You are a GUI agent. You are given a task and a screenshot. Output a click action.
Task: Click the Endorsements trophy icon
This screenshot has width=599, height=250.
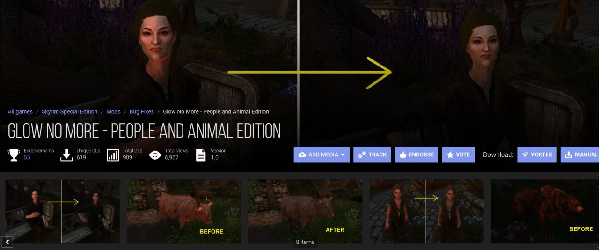(14, 154)
